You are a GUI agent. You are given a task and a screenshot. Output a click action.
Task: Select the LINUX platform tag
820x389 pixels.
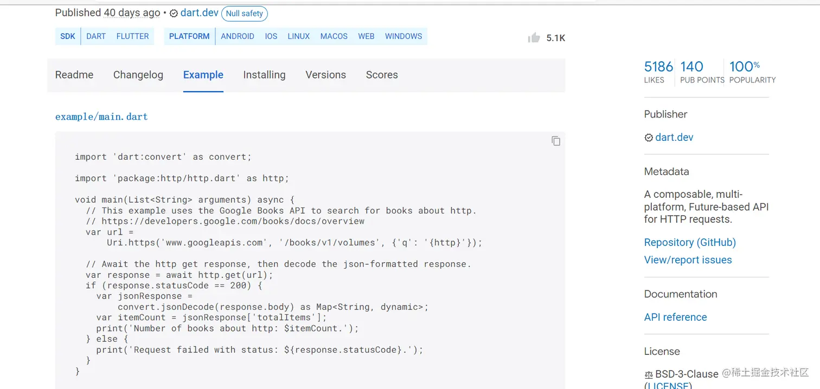(x=299, y=36)
